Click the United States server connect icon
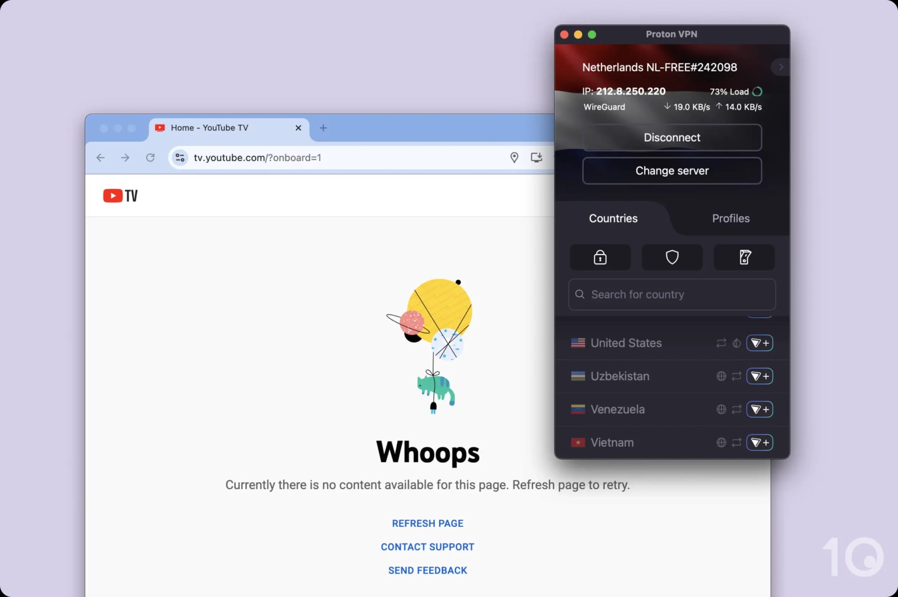The image size is (898, 597). 759,342
